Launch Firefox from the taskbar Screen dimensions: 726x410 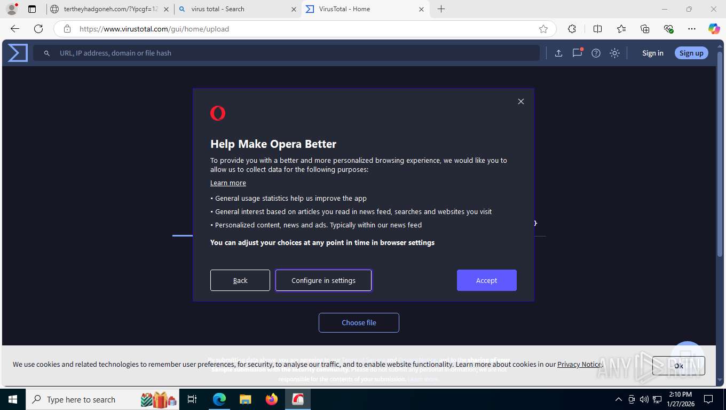(272, 399)
